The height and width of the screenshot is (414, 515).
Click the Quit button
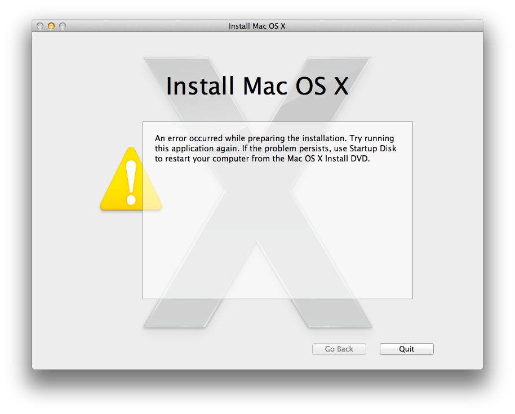tap(407, 349)
